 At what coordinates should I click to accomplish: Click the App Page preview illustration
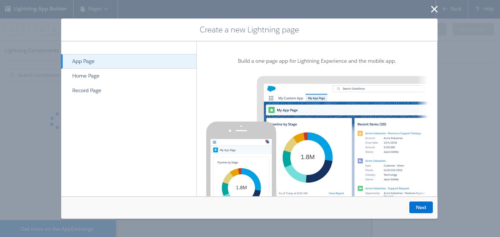tap(317, 136)
